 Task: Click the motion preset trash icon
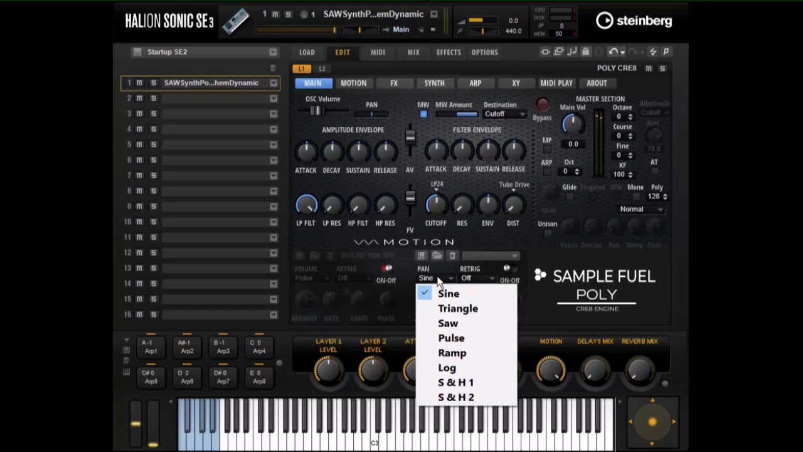(452, 256)
